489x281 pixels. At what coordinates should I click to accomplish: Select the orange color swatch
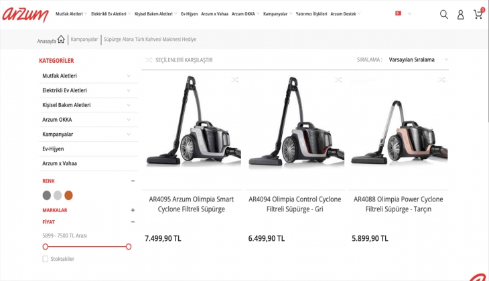coord(68,195)
